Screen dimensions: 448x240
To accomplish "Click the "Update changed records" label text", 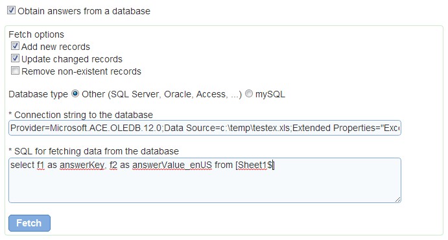I will 72,59.
